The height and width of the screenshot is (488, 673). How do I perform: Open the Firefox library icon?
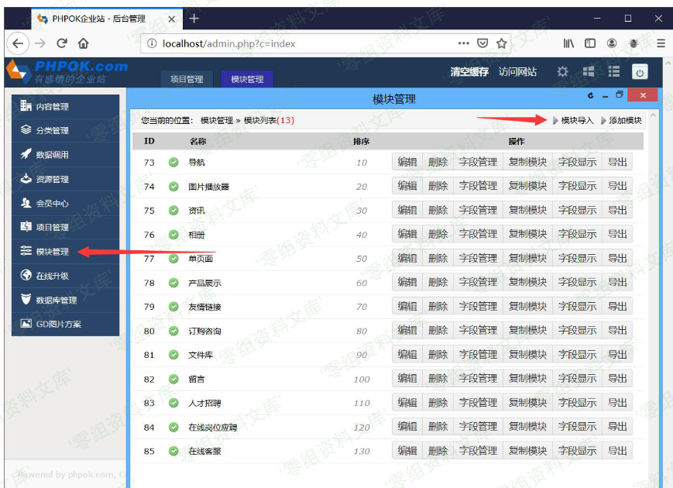coord(568,43)
